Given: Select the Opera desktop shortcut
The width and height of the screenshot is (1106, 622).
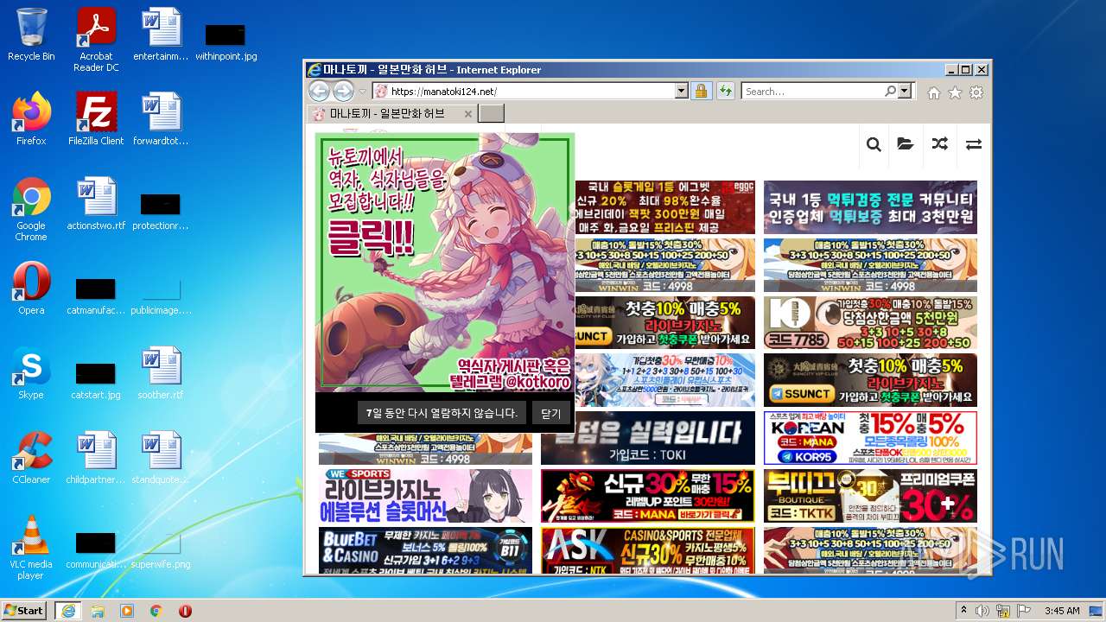Looking at the screenshot, I should 31,289.
